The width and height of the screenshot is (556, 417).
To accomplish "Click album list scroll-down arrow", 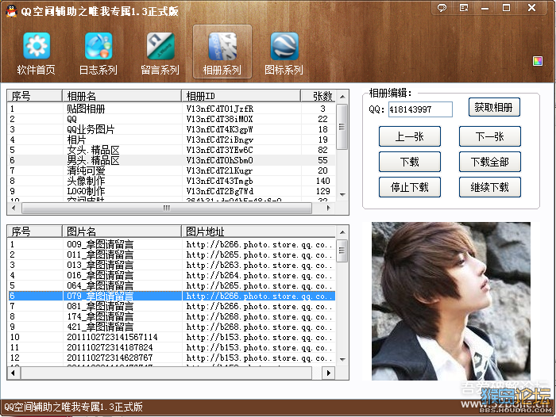I will tap(342, 195).
